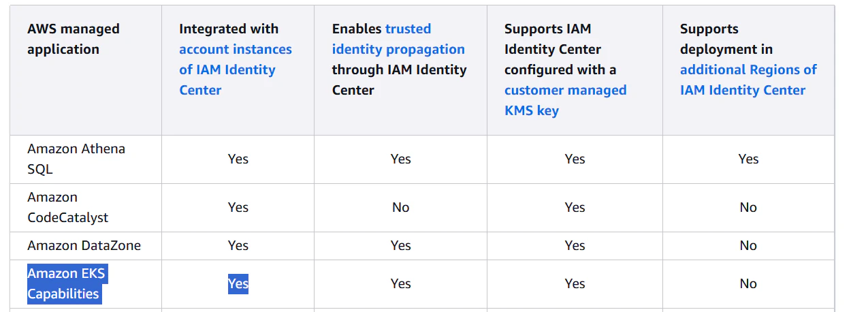Click EKS Capabilities' Yes under customer managed KMS key

pyautogui.click(x=575, y=283)
